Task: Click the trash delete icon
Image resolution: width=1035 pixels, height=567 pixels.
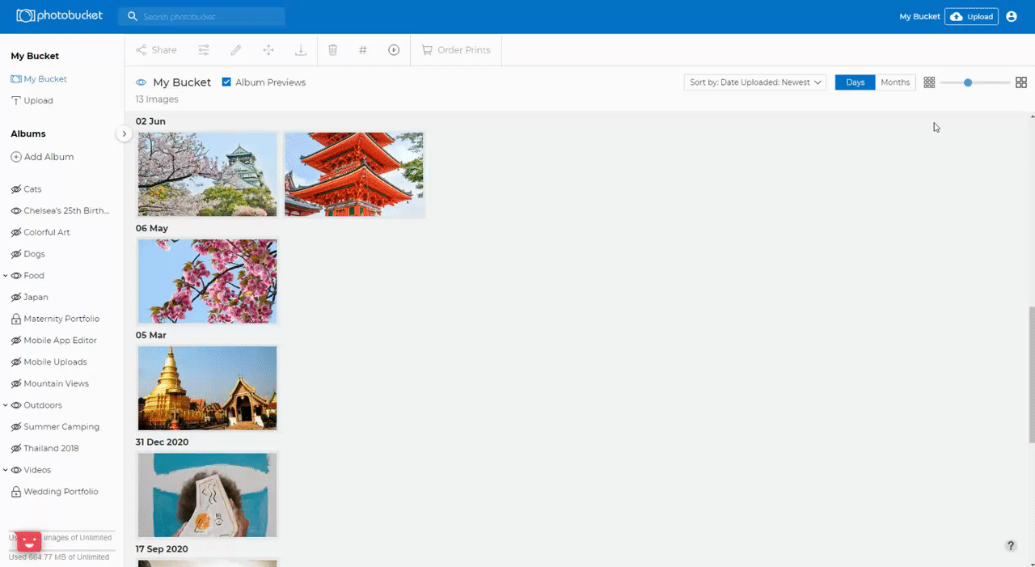Action: (332, 50)
